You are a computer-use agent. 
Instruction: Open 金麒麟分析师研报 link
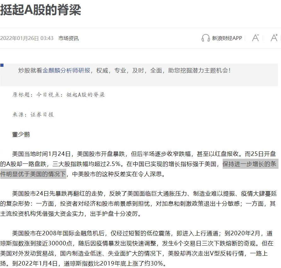click(66, 71)
